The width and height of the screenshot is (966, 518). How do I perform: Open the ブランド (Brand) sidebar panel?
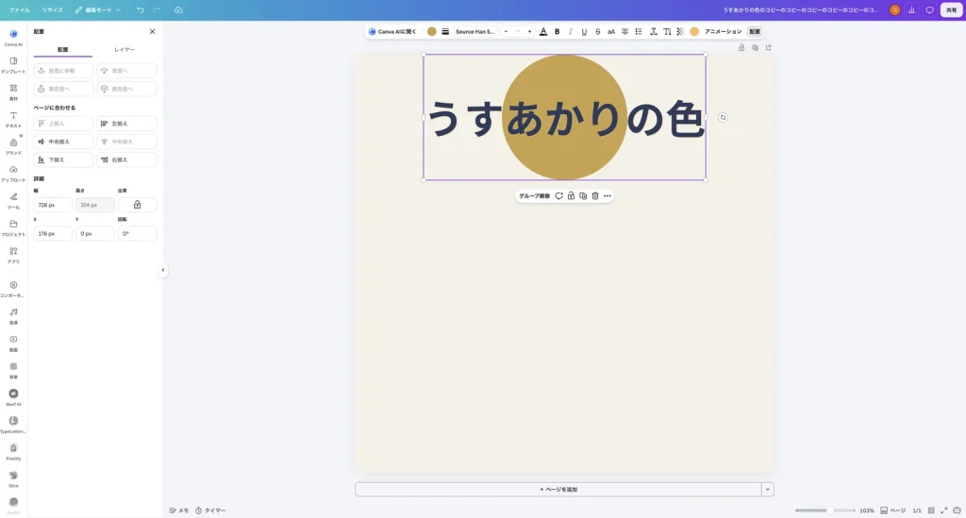13,146
